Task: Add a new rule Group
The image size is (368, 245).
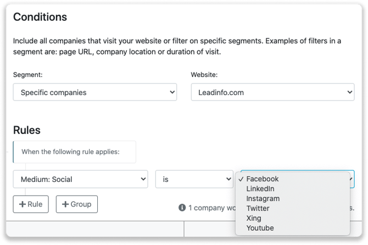Action: point(77,204)
